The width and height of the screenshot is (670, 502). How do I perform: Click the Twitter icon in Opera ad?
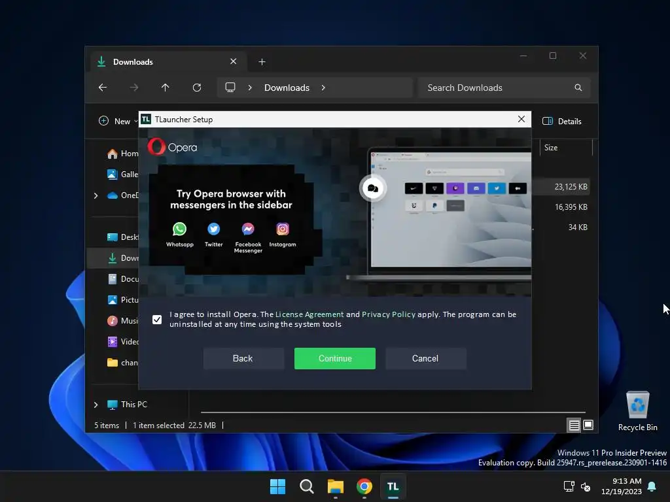(x=214, y=229)
